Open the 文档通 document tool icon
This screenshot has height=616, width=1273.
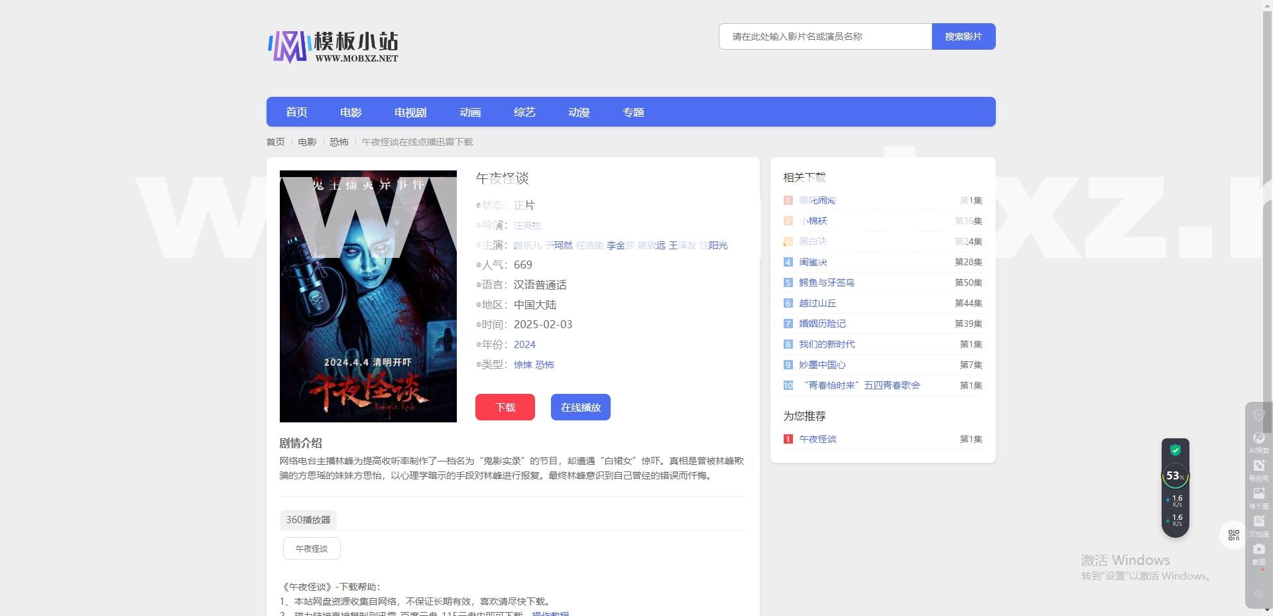click(x=1258, y=526)
